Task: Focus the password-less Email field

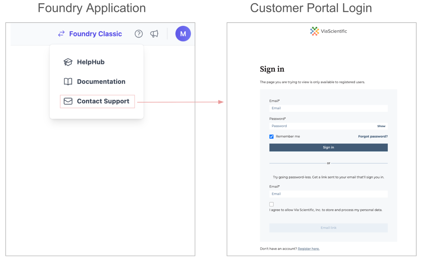Action: [329, 194]
